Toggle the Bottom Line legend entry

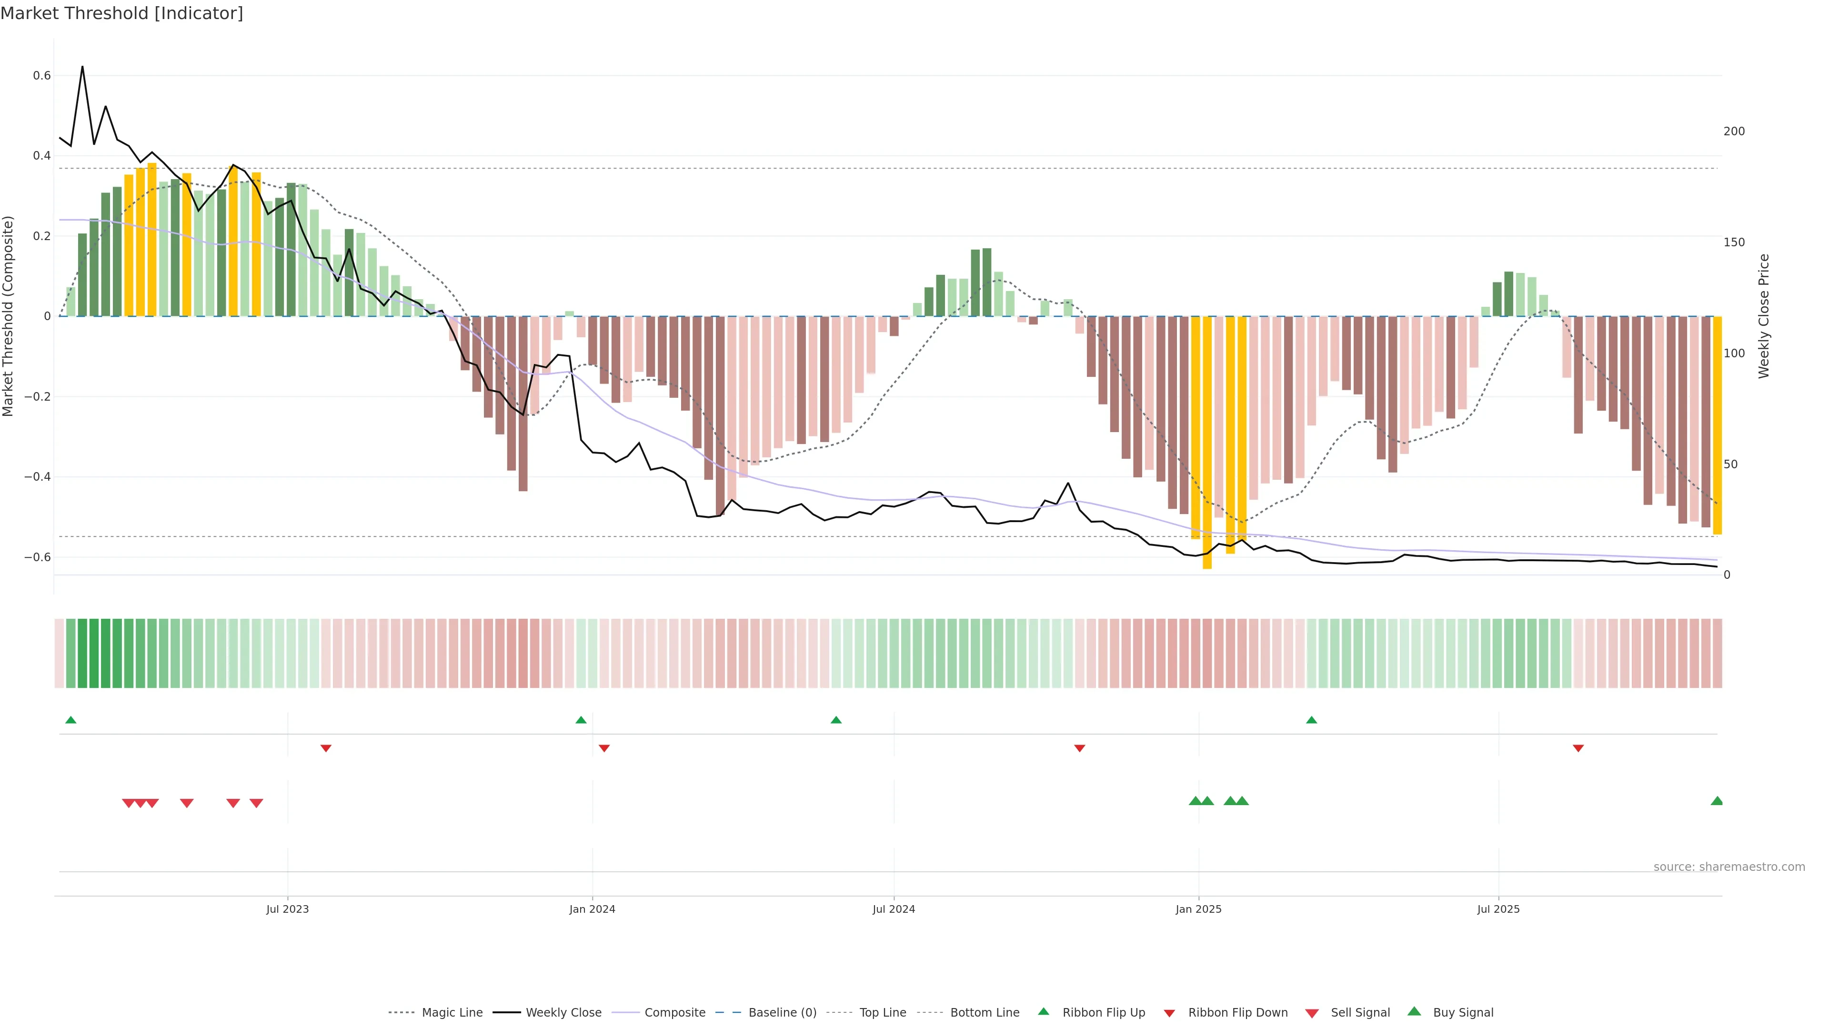pyautogui.click(x=984, y=1013)
